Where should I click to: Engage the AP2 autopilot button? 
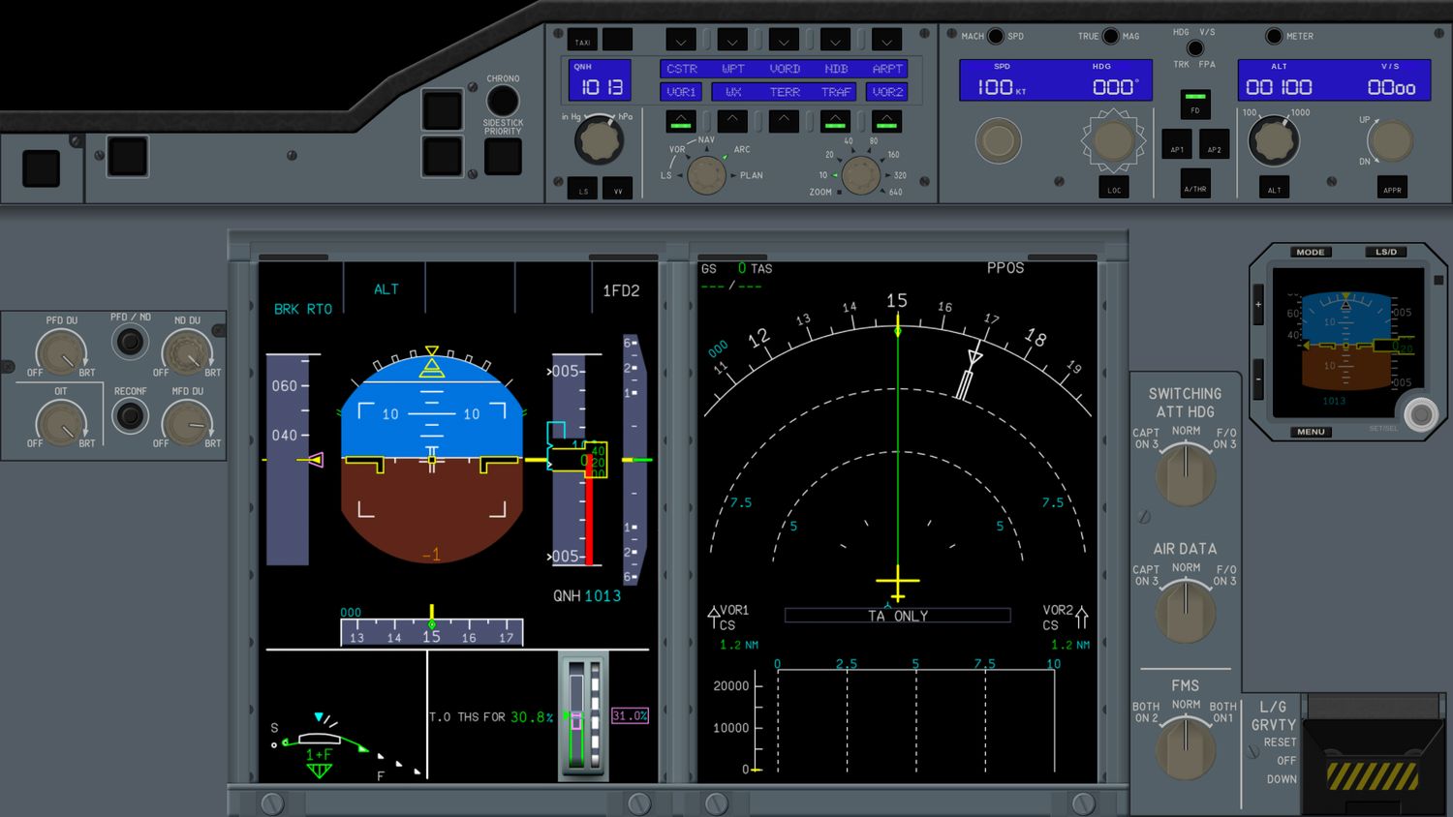[x=1213, y=145]
